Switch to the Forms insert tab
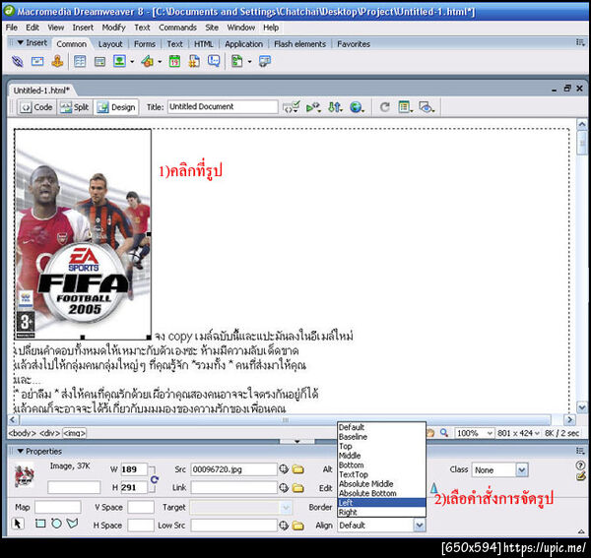The height and width of the screenshot is (558, 591). (x=145, y=44)
